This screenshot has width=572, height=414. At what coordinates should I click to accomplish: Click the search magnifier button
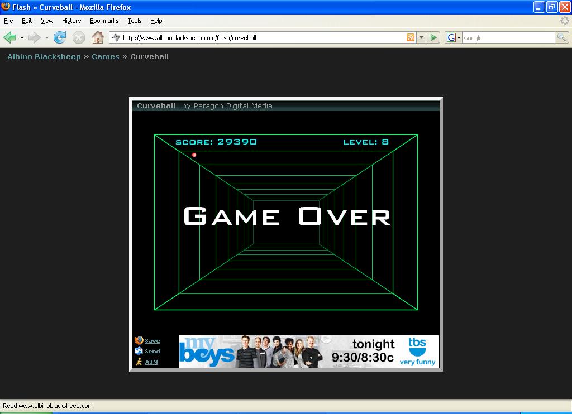(561, 37)
